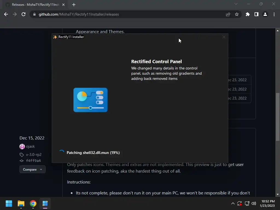Open a new browser tab

coord(74,5)
